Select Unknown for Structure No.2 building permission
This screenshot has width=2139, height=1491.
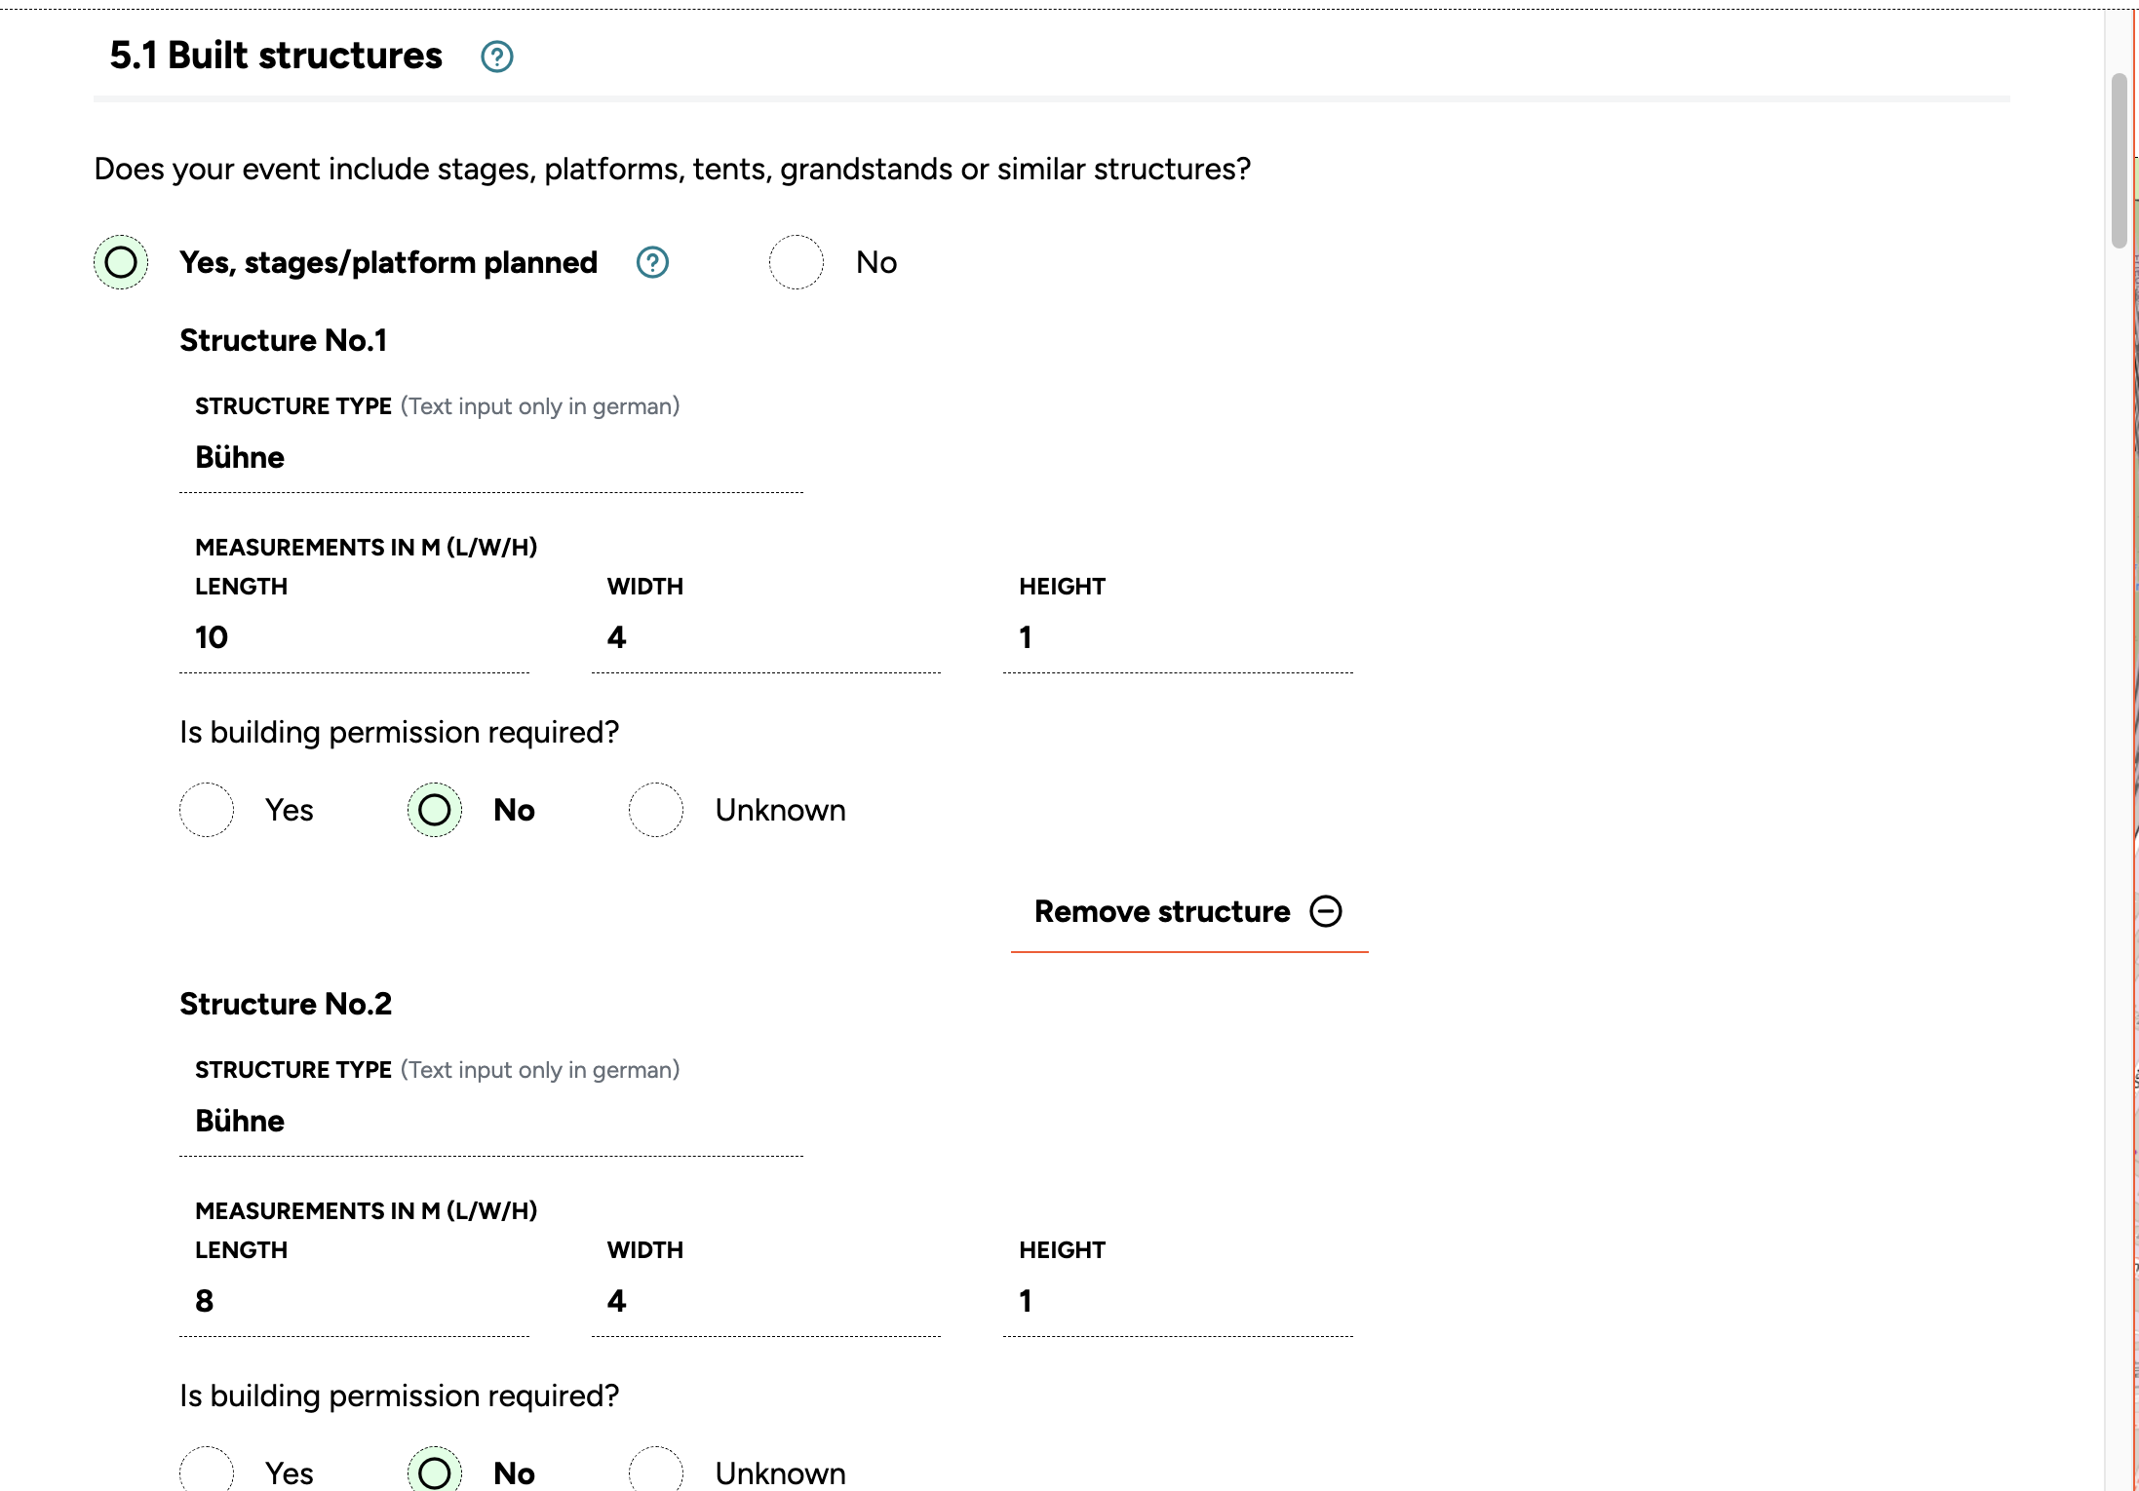click(x=656, y=1472)
